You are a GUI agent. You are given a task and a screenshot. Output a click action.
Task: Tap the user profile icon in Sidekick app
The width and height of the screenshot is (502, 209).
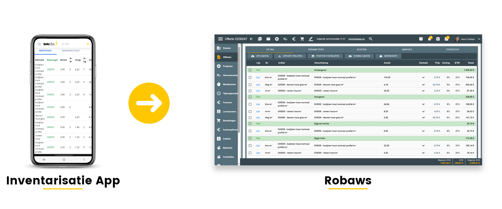[x=88, y=44]
